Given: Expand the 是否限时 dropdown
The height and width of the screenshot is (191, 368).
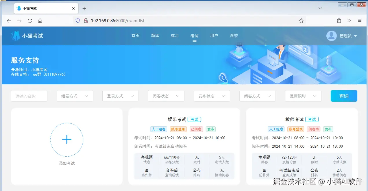Looking at the screenshot, I should (x=303, y=96).
